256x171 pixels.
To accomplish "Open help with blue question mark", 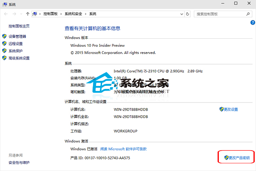I will coord(253,23).
